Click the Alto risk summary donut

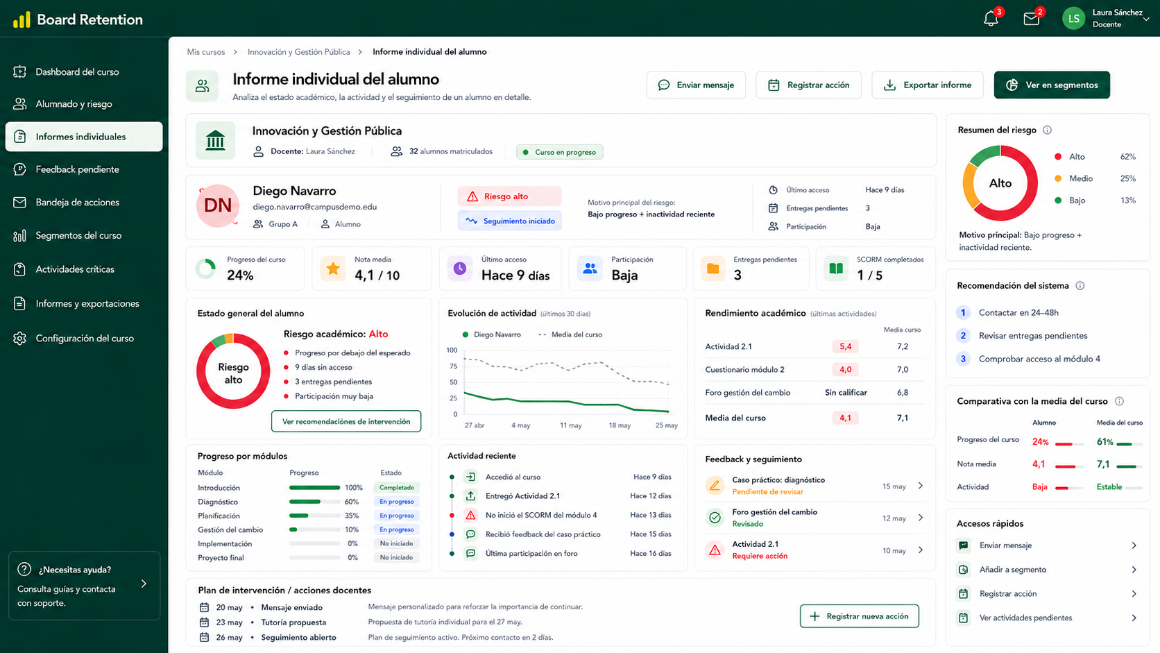coord(1000,183)
